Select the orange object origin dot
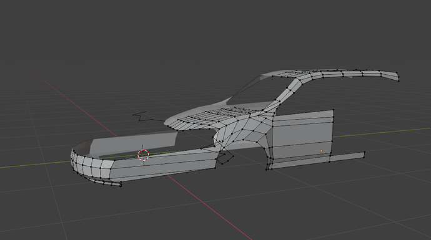Image resolution: width=431 pixels, height=240 pixels. 321,151
